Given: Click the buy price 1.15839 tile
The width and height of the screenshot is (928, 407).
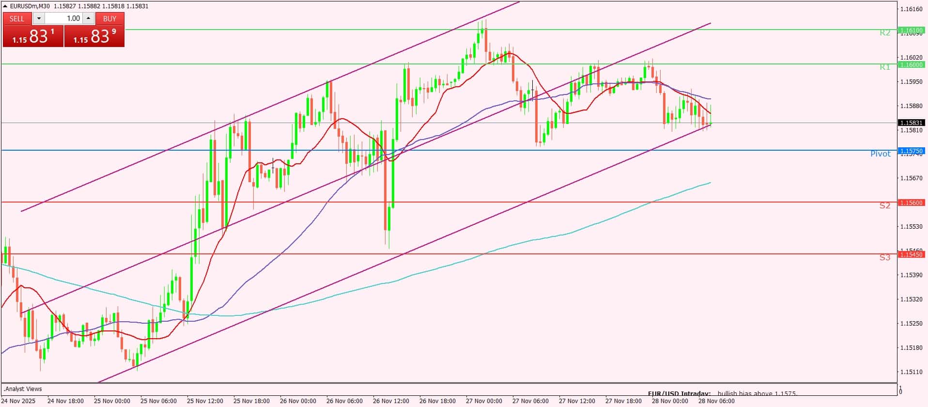Looking at the screenshot, I should (94, 36).
